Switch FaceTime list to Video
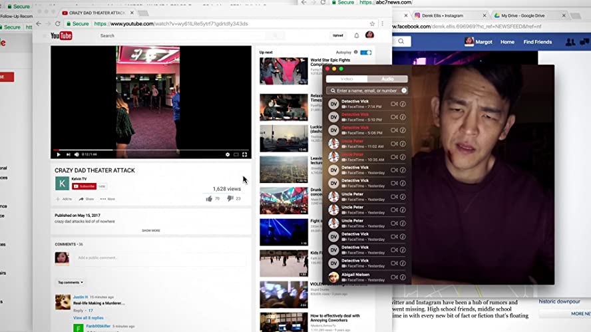 [347, 79]
